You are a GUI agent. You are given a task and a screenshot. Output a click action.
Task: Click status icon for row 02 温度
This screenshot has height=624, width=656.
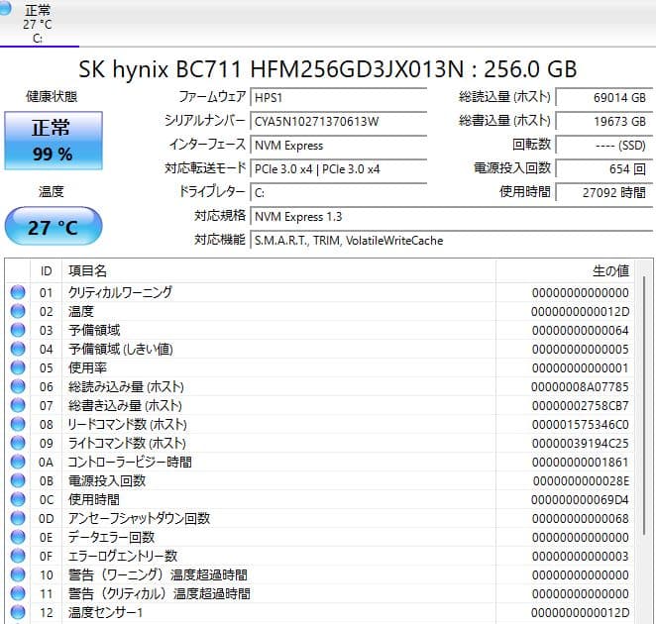(18, 311)
